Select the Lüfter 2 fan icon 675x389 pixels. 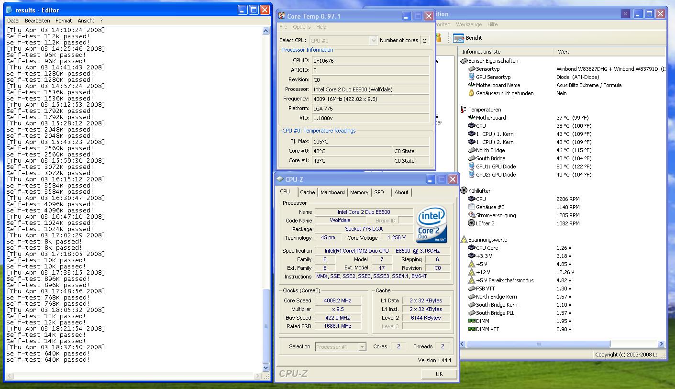472,223
